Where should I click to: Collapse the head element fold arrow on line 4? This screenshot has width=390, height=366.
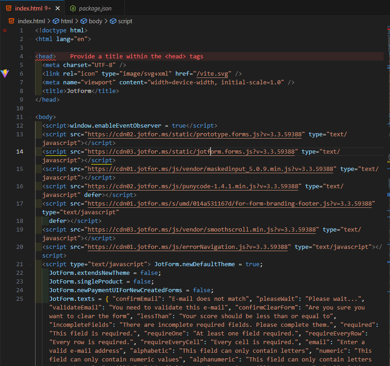[30, 57]
